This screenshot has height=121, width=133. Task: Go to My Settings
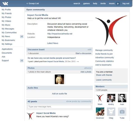point(7,44)
